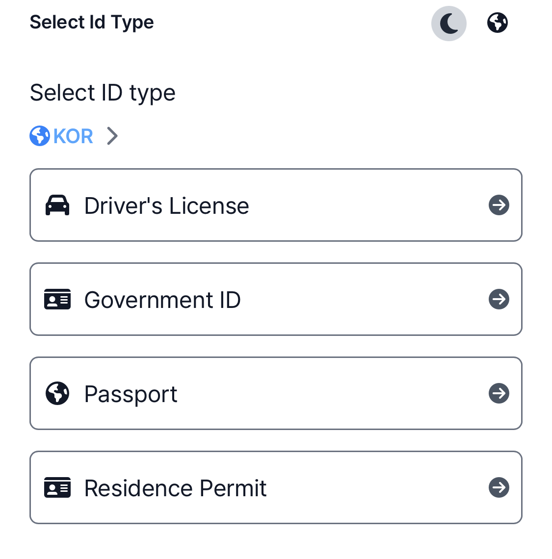
Task: Select the Passport option
Action: point(275,393)
